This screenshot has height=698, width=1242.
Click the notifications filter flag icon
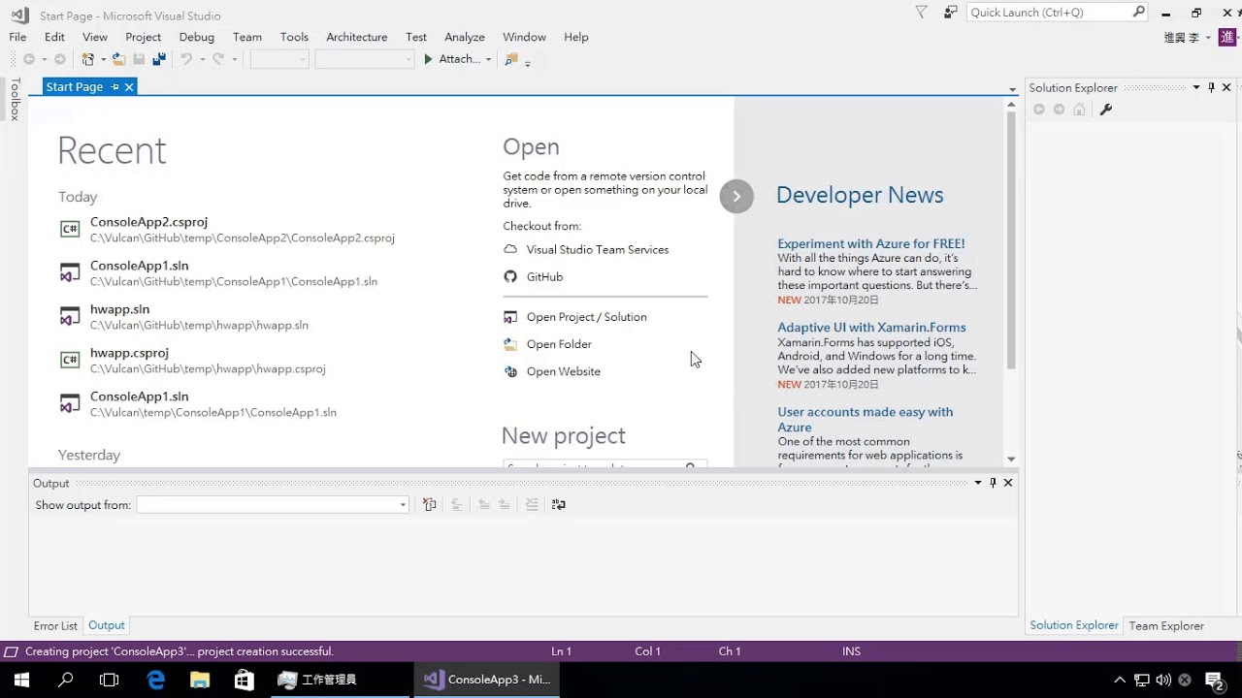[922, 12]
